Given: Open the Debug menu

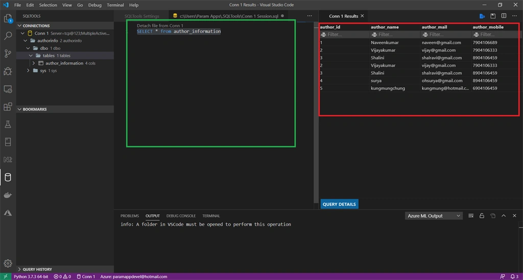Looking at the screenshot, I should [94, 5].
